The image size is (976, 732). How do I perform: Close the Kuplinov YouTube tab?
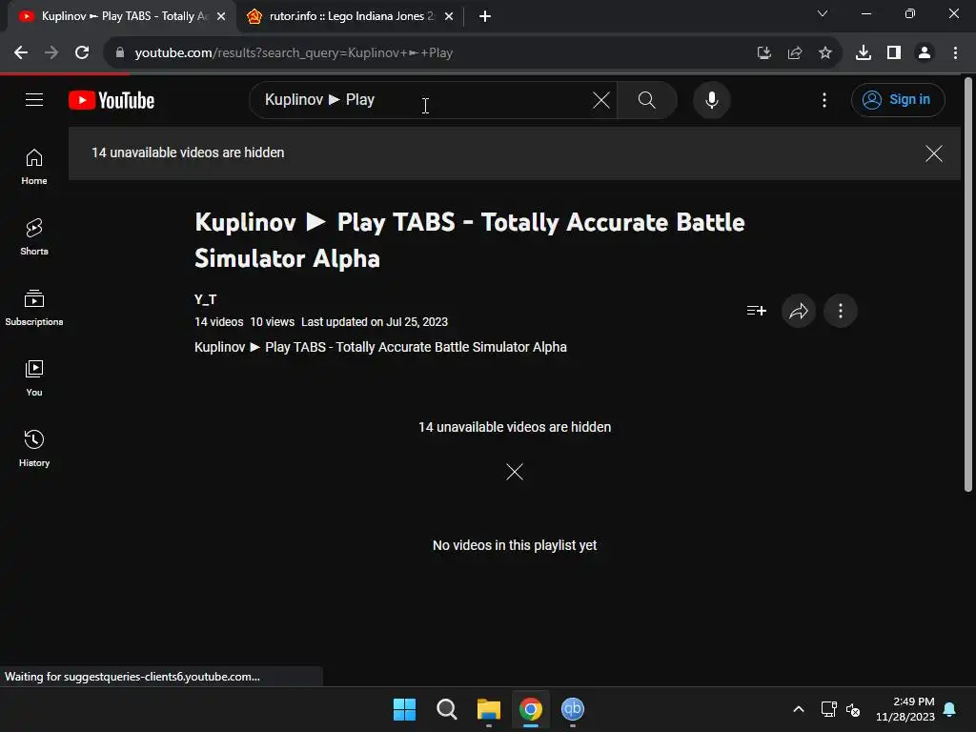[221, 16]
